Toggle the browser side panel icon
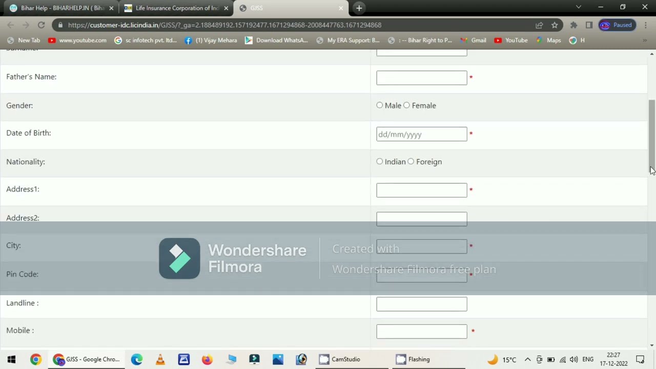 [x=589, y=25]
